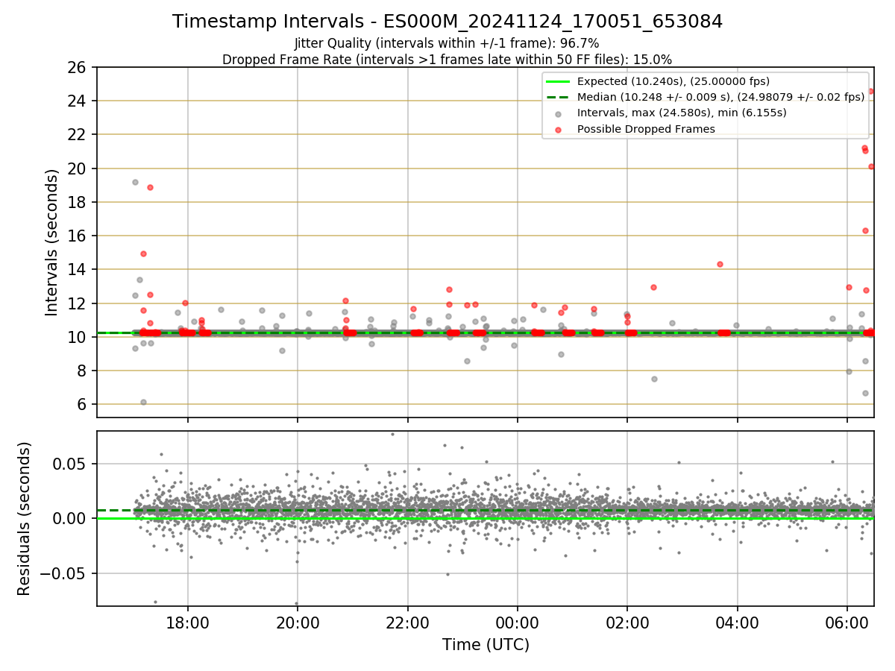Click the "02:00" time tick label
Image resolution: width=895 pixels, height=671 pixels.
click(x=627, y=622)
